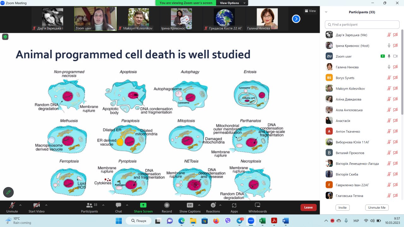Click the green encryption shield icon
This screenshot has width=404, height=227.
point(5,37)
